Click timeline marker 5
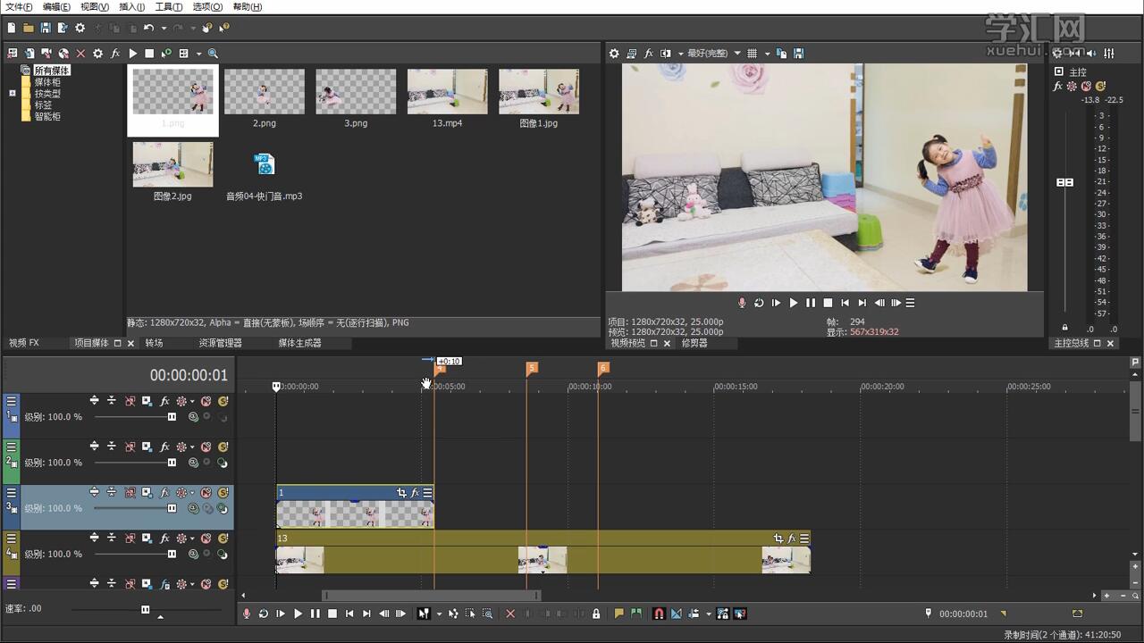 pos(532,368)
